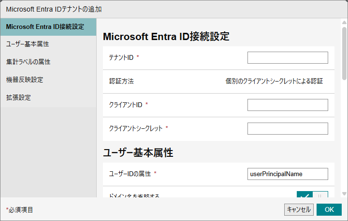The height and width of the screenshot is (221, 348).
Task: Click the クライアントシークレット input field
Action: point(288,128)
